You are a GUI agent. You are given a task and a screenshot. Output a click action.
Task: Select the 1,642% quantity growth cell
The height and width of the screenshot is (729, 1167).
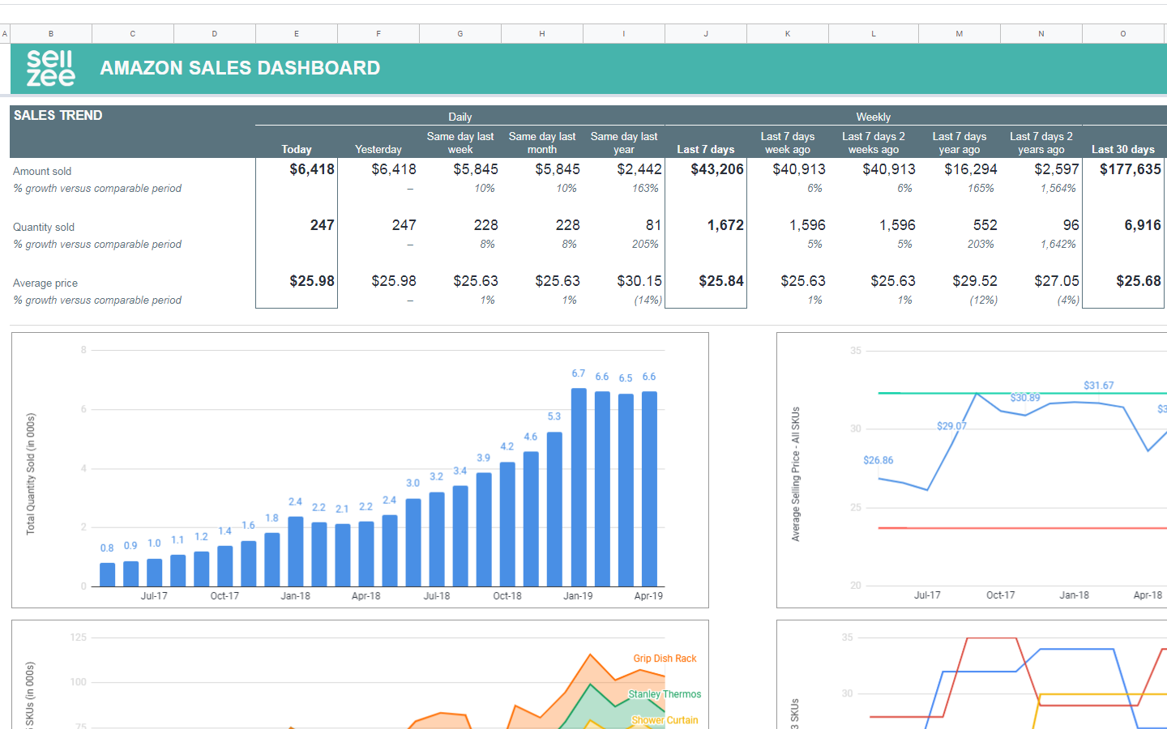pos(1058,244)
